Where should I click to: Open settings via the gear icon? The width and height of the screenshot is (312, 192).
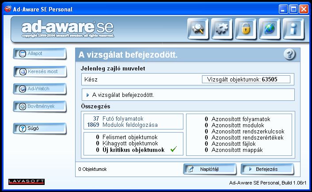[x=222, y=29]
